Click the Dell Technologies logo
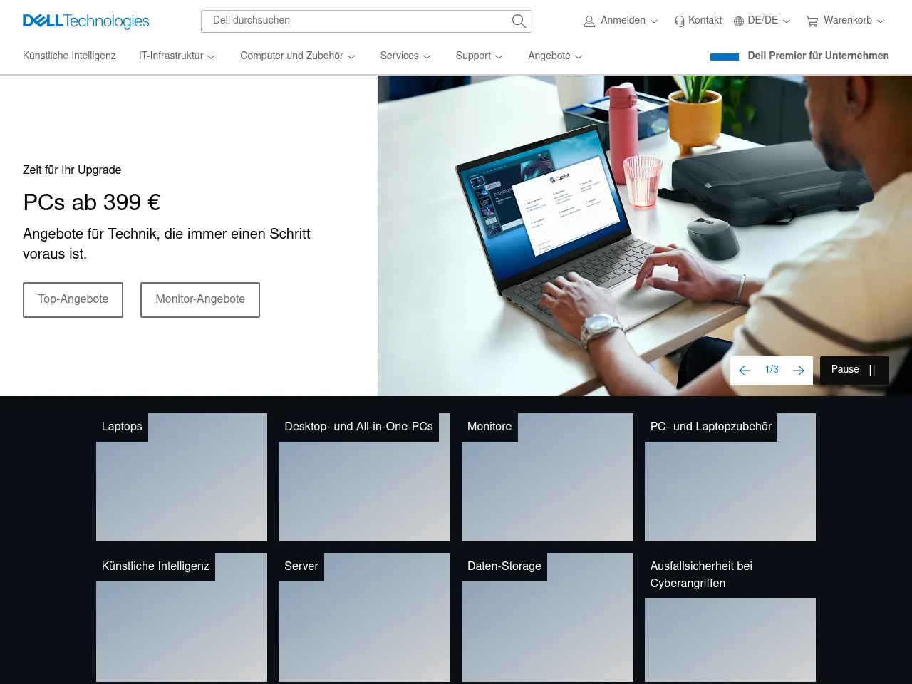Screen dimensions: 912x684 point(85,21)
